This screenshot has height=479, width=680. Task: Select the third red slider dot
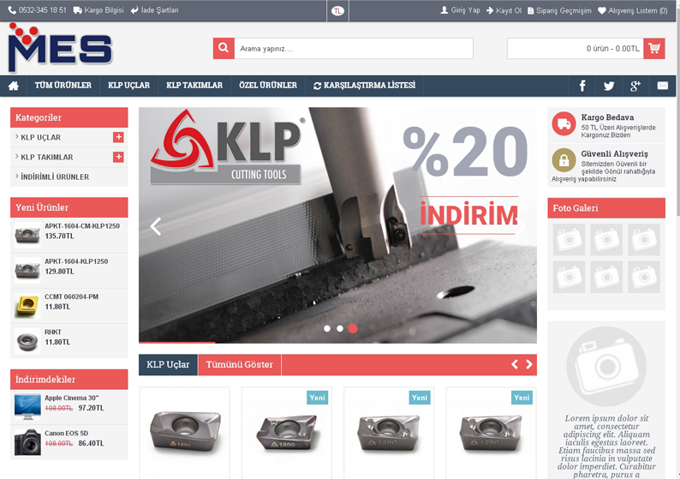pyautogui.click(x=353, y=328)
